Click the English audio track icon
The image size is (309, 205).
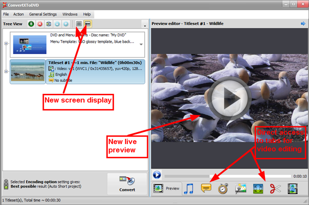pyautogui.click(x=51, y=75)
